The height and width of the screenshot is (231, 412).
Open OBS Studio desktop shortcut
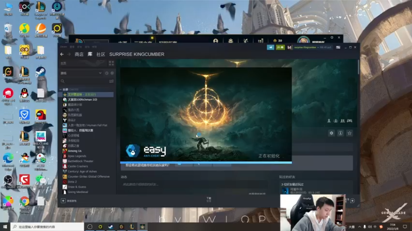pyautogui.click(x=8, y=181)
